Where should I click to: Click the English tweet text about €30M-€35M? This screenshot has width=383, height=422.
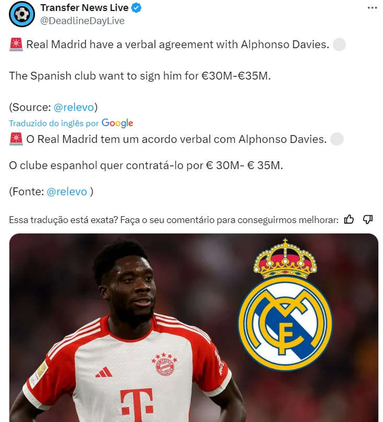click(x=140, y=76)
